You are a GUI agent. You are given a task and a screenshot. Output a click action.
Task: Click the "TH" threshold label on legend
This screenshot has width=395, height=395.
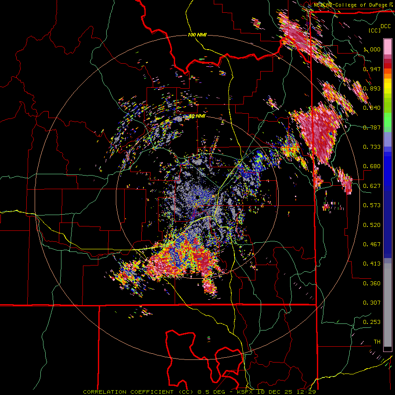(x=377, y=342)
